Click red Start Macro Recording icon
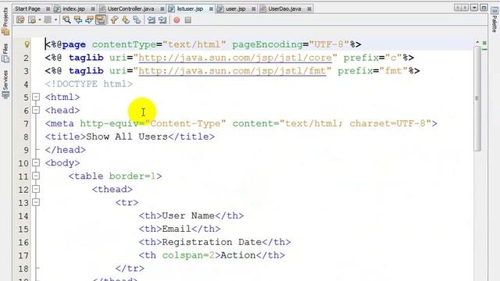Screen dimensions: 500x281 (x=177, y=20)
